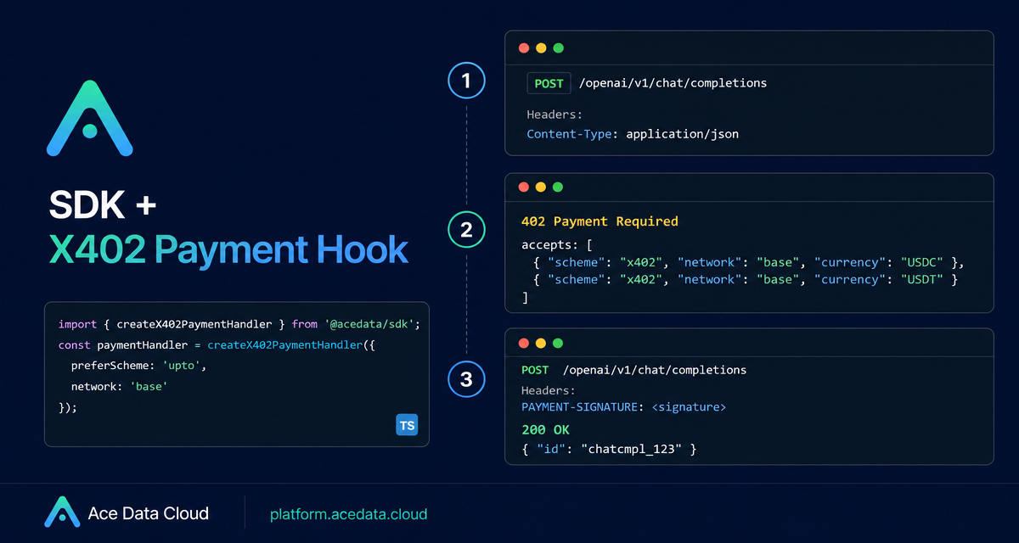Viewport: 1019px width, 543px height.
Task: Open the platform.acedata.cloud link
Action: [x=348, y=514]
